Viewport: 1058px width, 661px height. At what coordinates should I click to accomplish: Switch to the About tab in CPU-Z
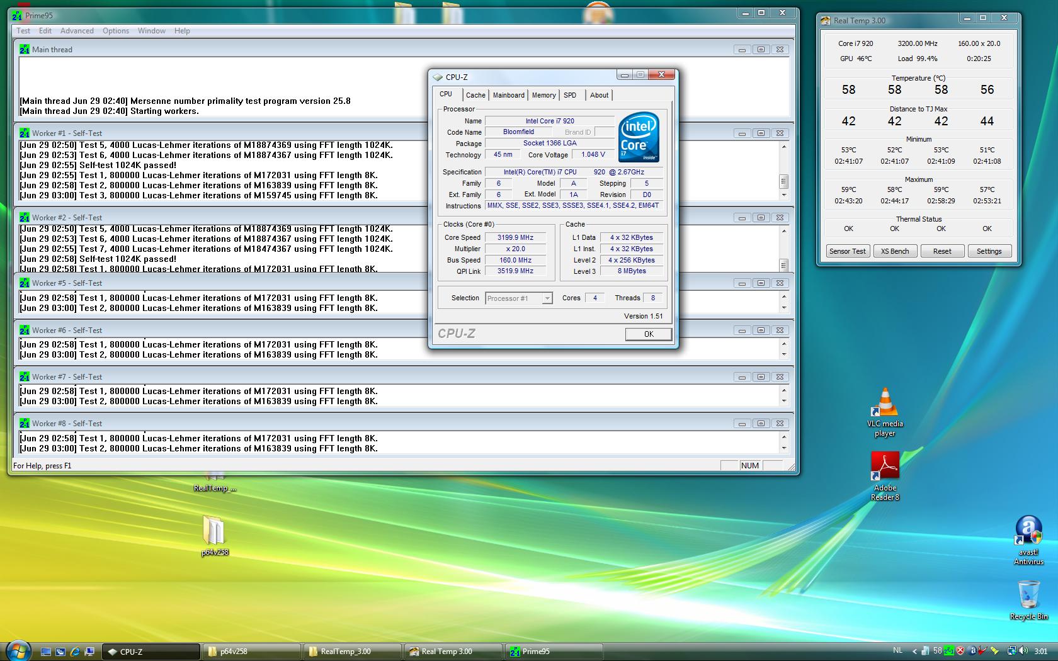point(599,95)
